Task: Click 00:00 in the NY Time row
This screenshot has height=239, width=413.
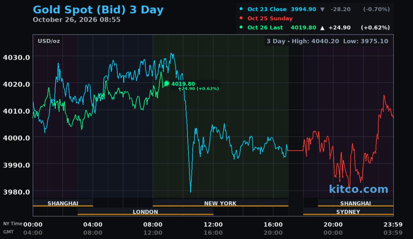Action: tap(33, 225)
